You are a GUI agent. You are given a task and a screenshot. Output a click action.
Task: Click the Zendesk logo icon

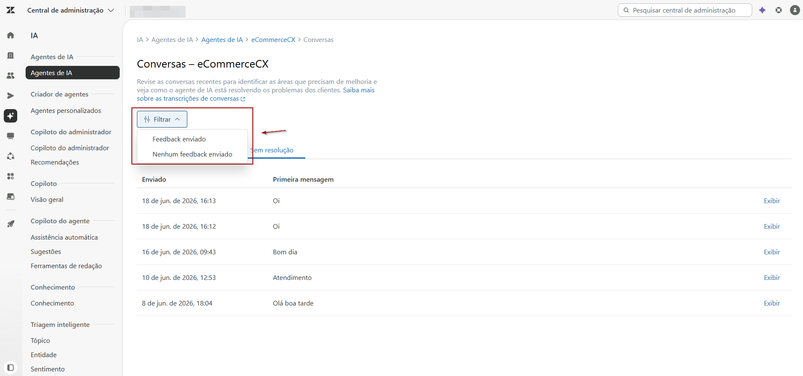click(x=10, y=10)
